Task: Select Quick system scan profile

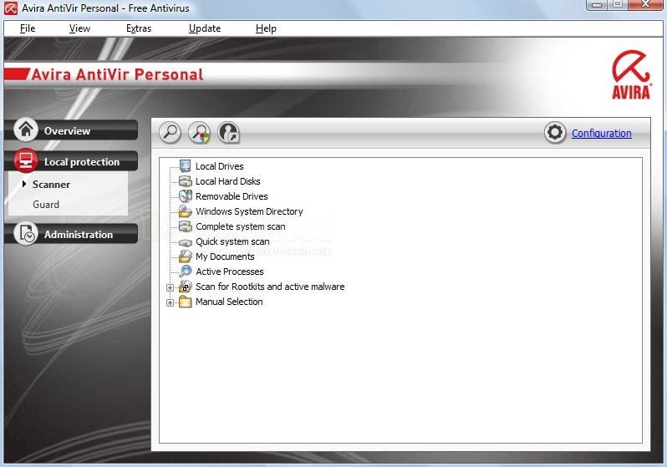Action: pos(232,241)
